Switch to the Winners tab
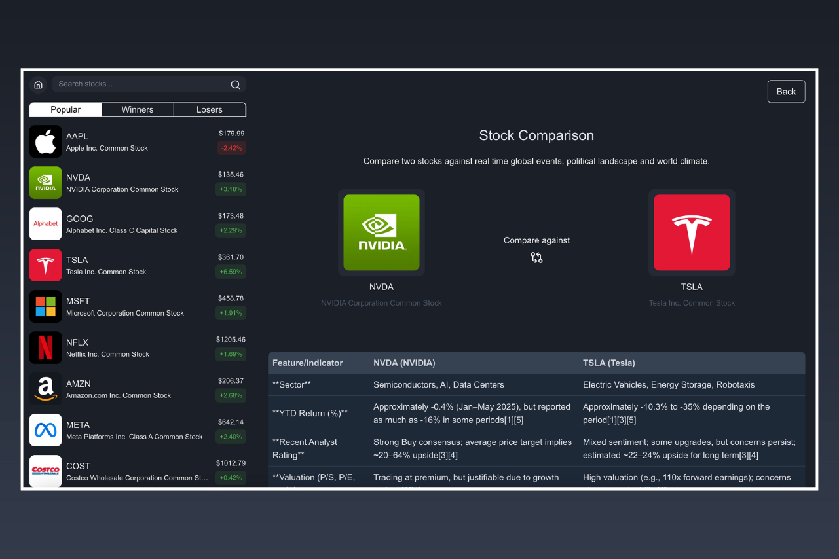Image resolution: width=839 pixels, height=559 pixels. (x=138, y=109)
